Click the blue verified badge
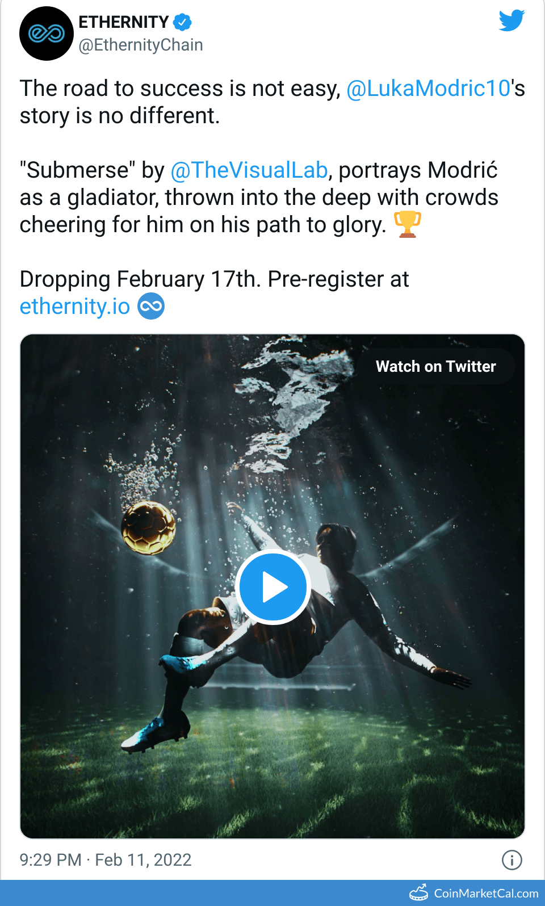Screen dimensions: 545x906 (182, 22)
